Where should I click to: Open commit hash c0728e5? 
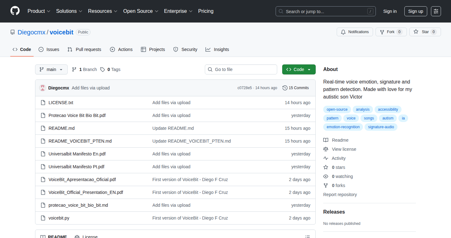coord(245,88)
